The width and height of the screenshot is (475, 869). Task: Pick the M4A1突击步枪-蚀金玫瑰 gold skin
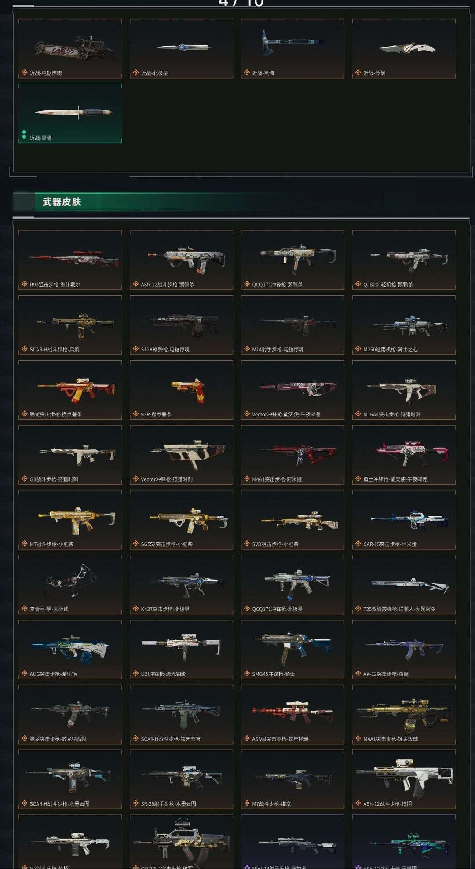404,715
